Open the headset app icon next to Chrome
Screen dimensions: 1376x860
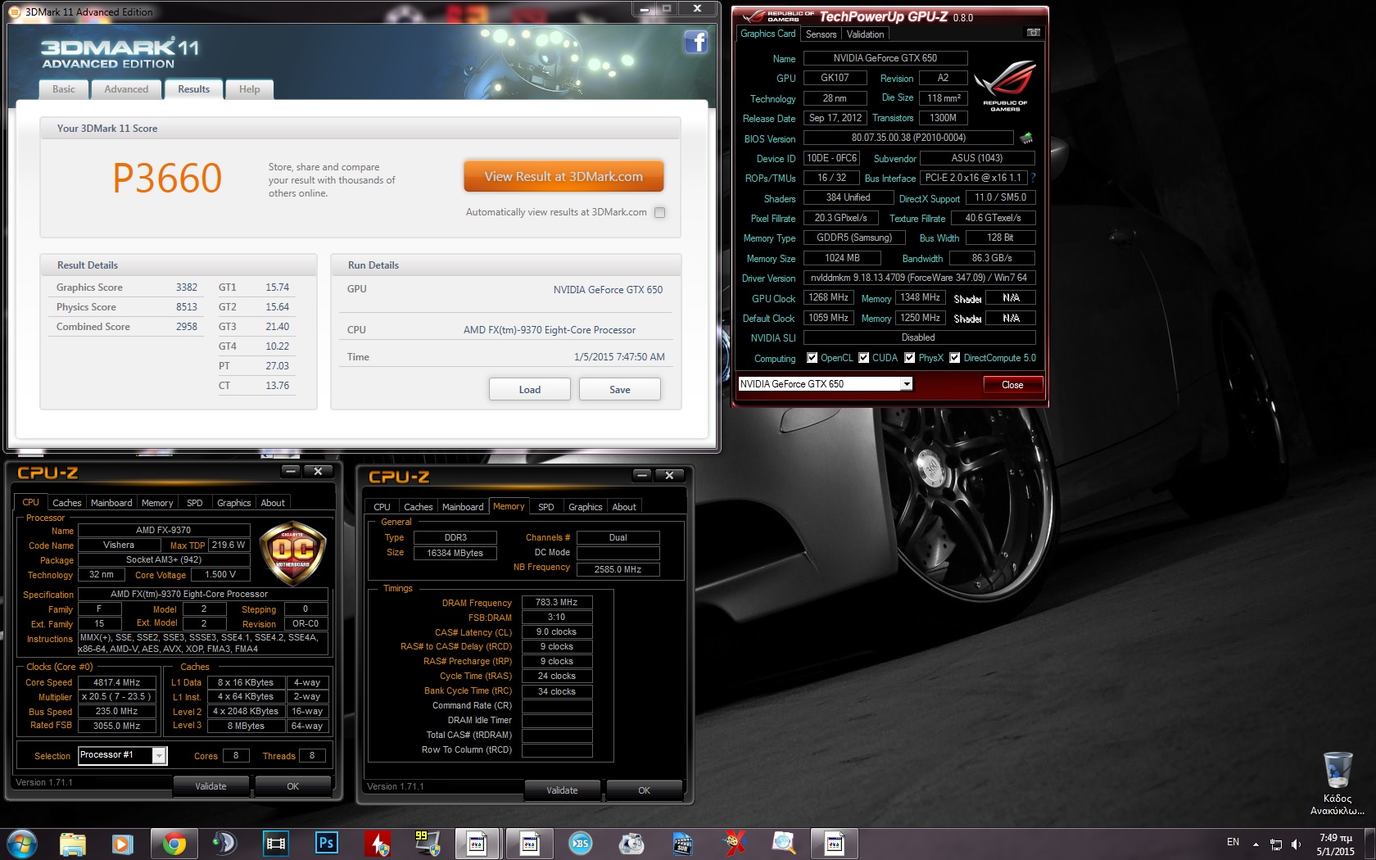point(224,843)
